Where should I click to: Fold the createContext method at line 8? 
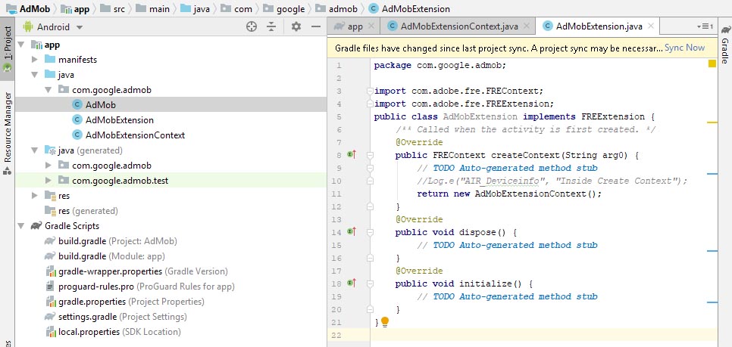point(370,155)
